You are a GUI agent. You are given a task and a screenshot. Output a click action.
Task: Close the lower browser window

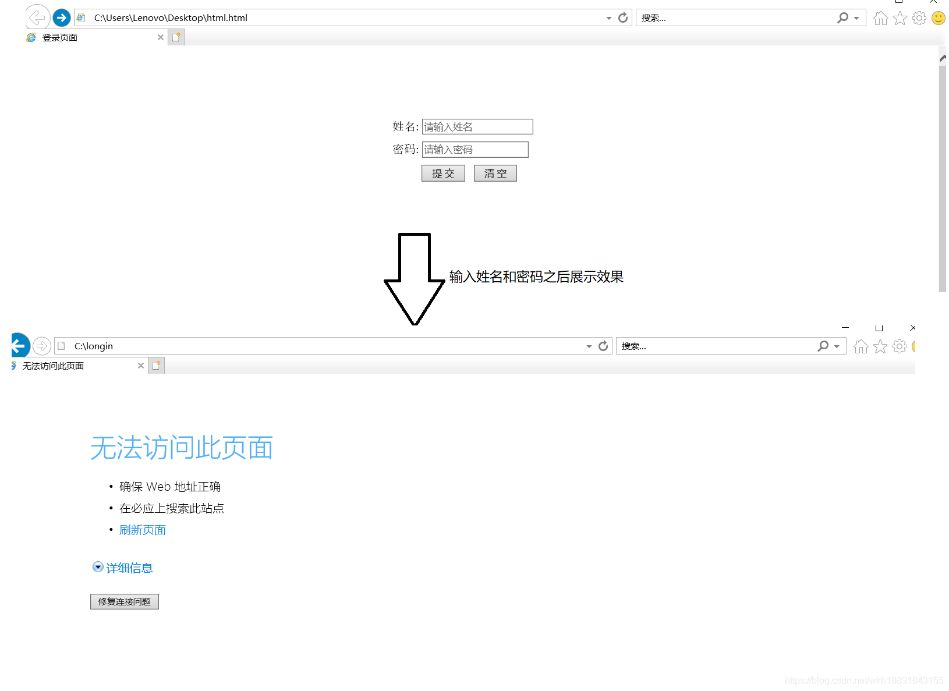pos(913,328)
